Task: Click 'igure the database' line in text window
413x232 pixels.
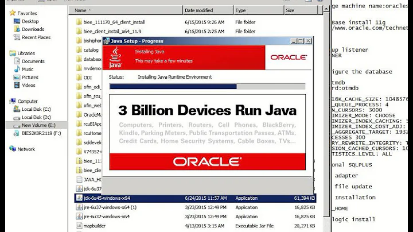Action: tap(362, 72)
